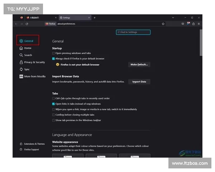
Task: Click the Find in Settings search field
Action: coord(133,32)
